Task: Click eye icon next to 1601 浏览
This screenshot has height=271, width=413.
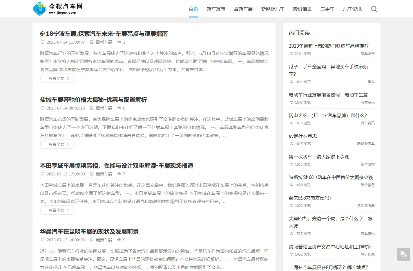Action: point(291,206)
